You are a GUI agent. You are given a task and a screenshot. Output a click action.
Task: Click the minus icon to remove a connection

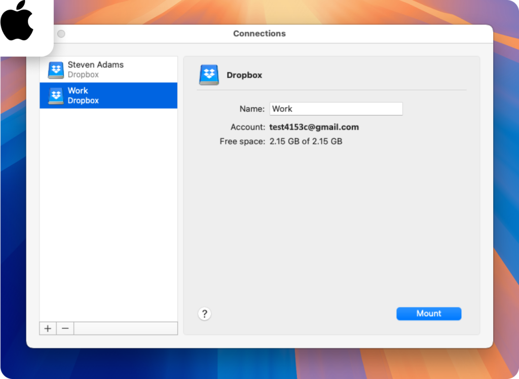click(x=65, y=328)
